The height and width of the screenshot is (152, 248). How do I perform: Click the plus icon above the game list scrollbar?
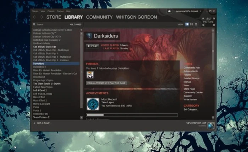click(81, 30)
